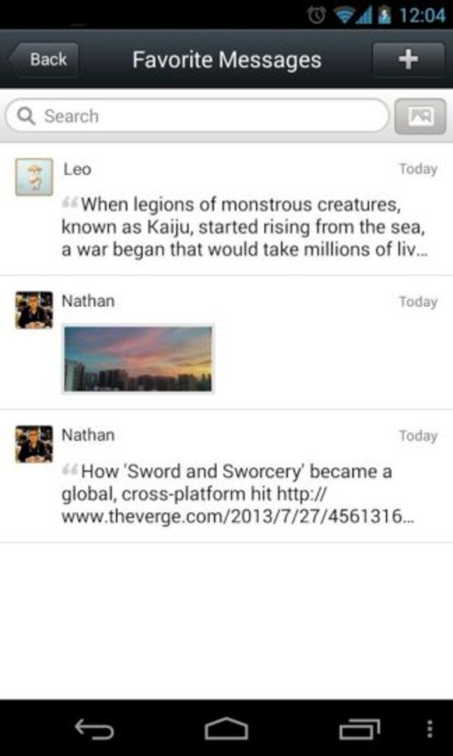Tap Nathan's avatar on the Sworcery message
The width and height of the screenshot is (453, 756).
pyautogui.click(x=34, y=444)
